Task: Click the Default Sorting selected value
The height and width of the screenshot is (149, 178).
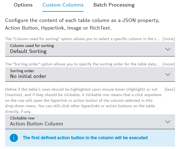Action: [28, 51]
